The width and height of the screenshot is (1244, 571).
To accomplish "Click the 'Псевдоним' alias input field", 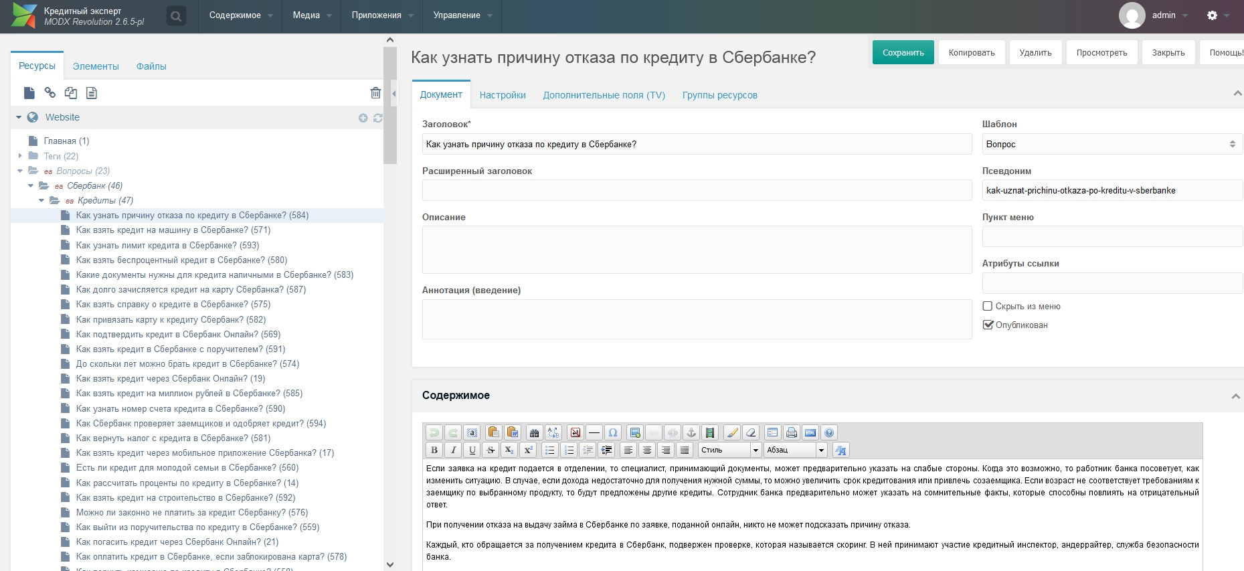I will (1112, 191).
